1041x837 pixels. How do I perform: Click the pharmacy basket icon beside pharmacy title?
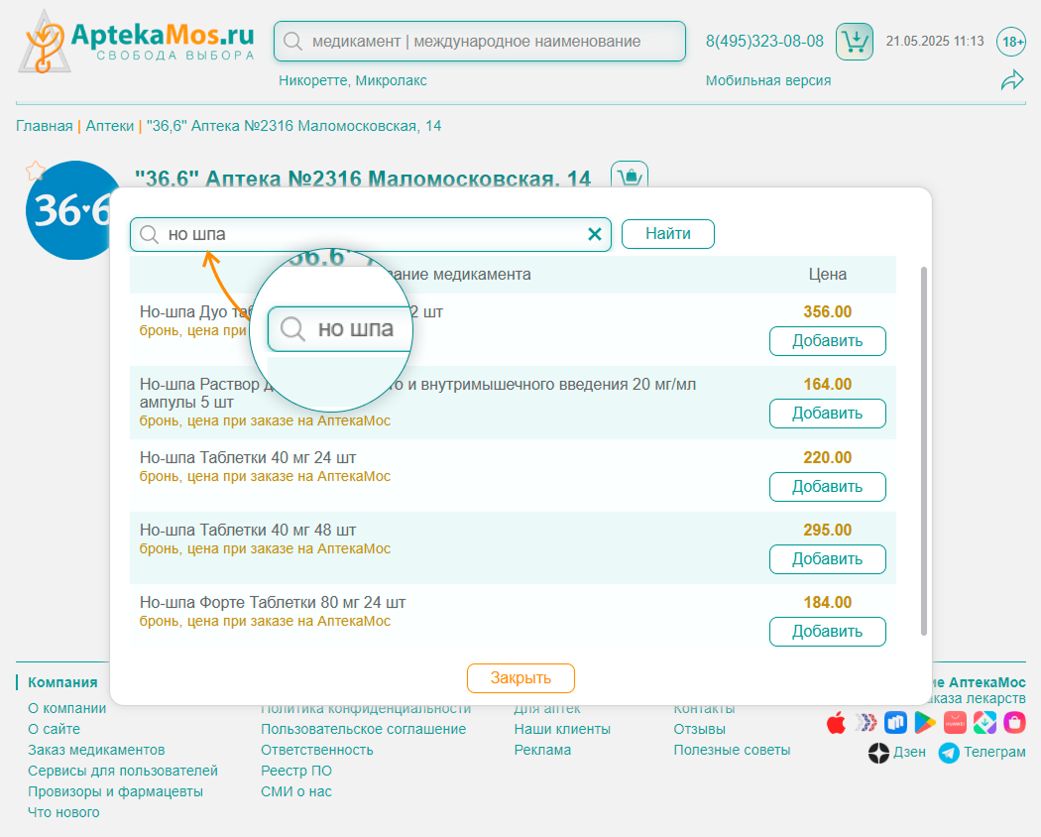629,178
